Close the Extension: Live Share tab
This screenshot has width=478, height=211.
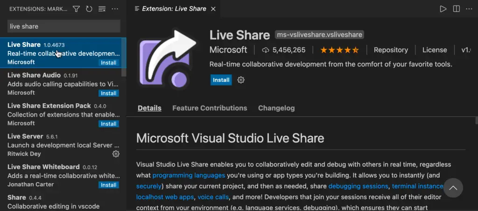coord(213,9)
